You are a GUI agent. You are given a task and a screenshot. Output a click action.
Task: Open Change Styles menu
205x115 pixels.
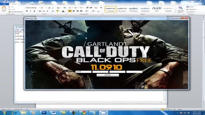(x=181, y=9)
